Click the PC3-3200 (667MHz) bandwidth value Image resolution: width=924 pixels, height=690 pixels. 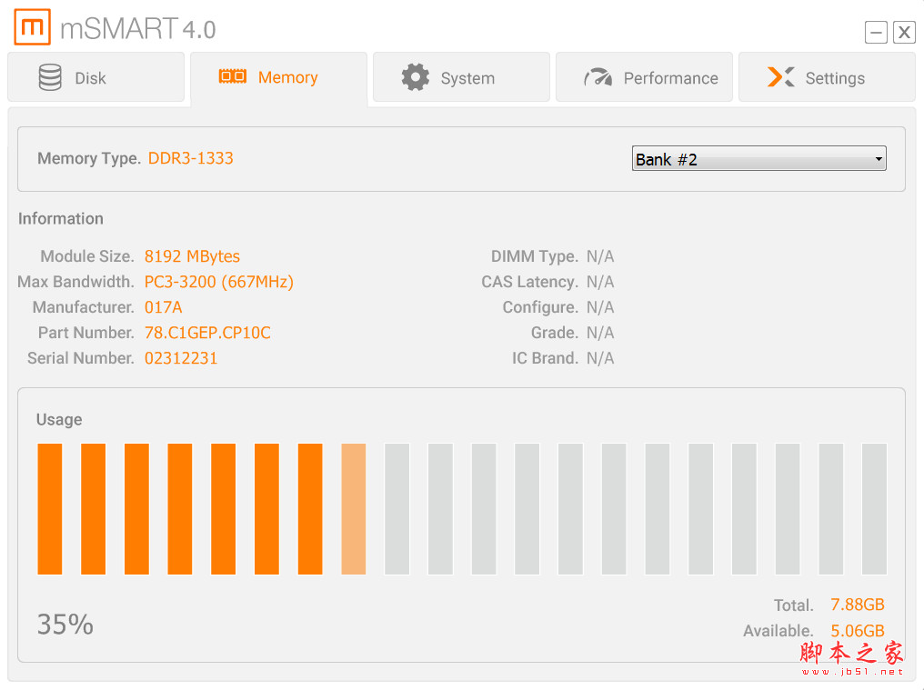[218, 282]
